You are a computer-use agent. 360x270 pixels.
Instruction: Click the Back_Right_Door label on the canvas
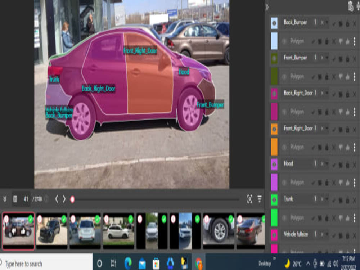(99, 89)
